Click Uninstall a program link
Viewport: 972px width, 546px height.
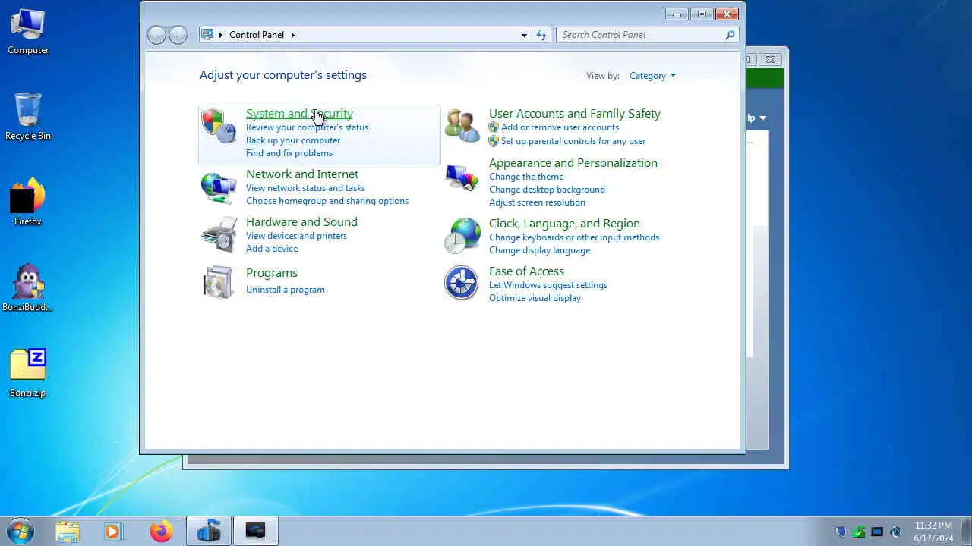pos(286,290)
